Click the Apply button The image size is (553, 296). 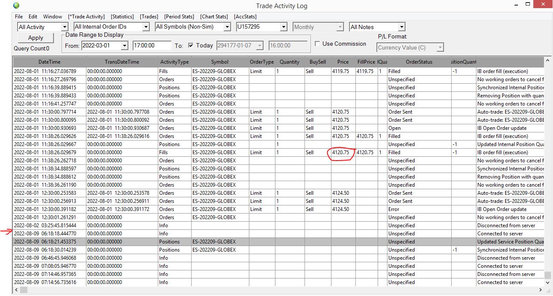[x=35, y=38]
